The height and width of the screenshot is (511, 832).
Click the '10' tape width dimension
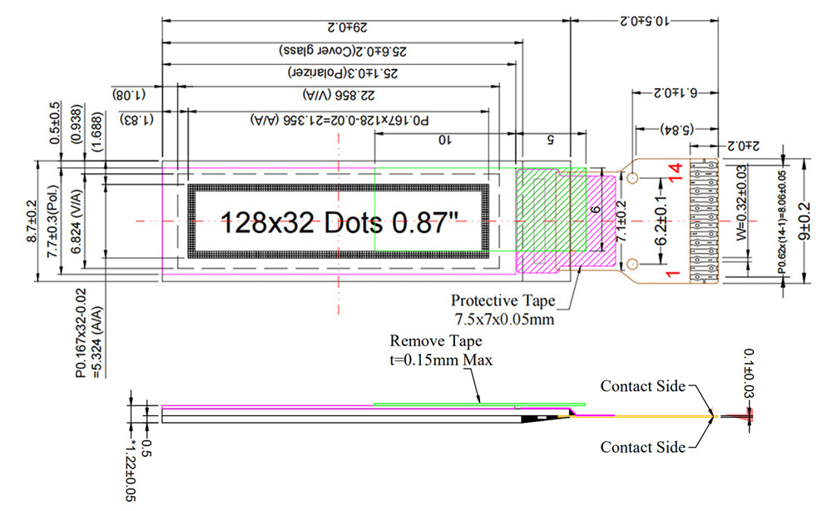tap(444, 140)
